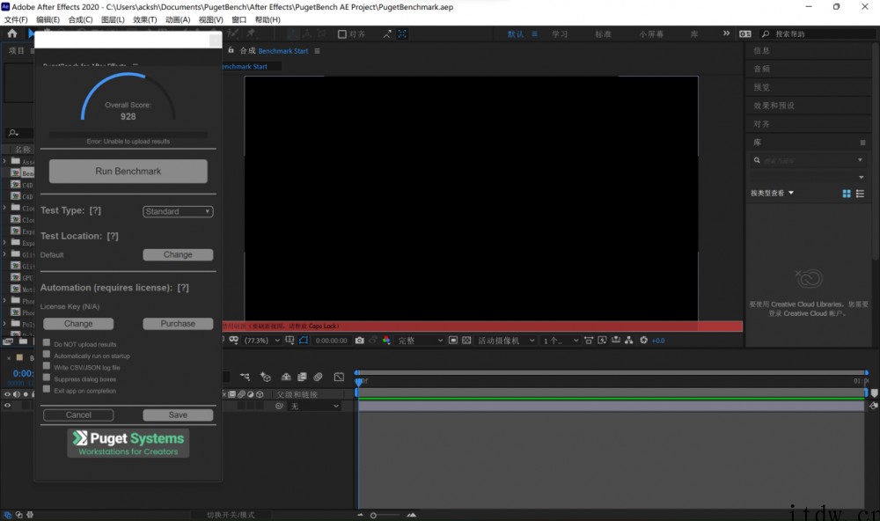Open the Graph Editor in timeline

(x=339, y=377)
